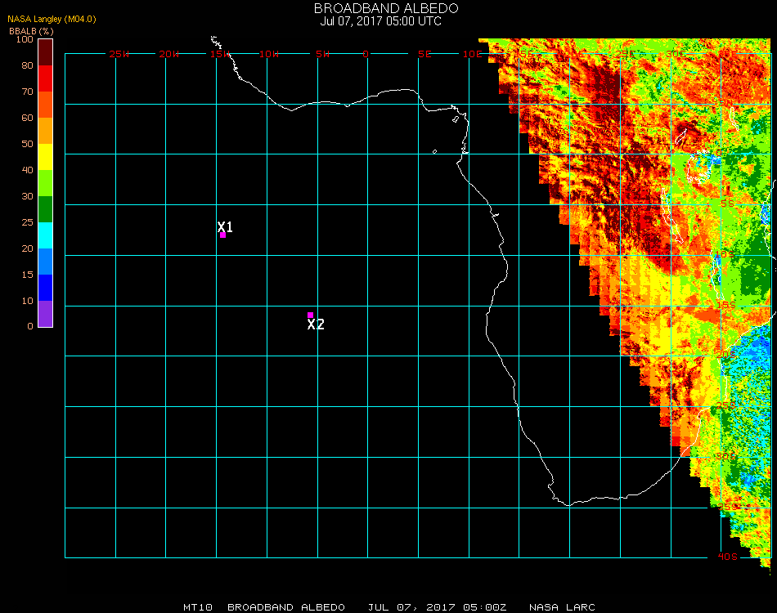The image size is (777, 613).
Task: Click the Jul 07, 2017 05:00 UTC timestamp
Action: [x=381, y=21]
